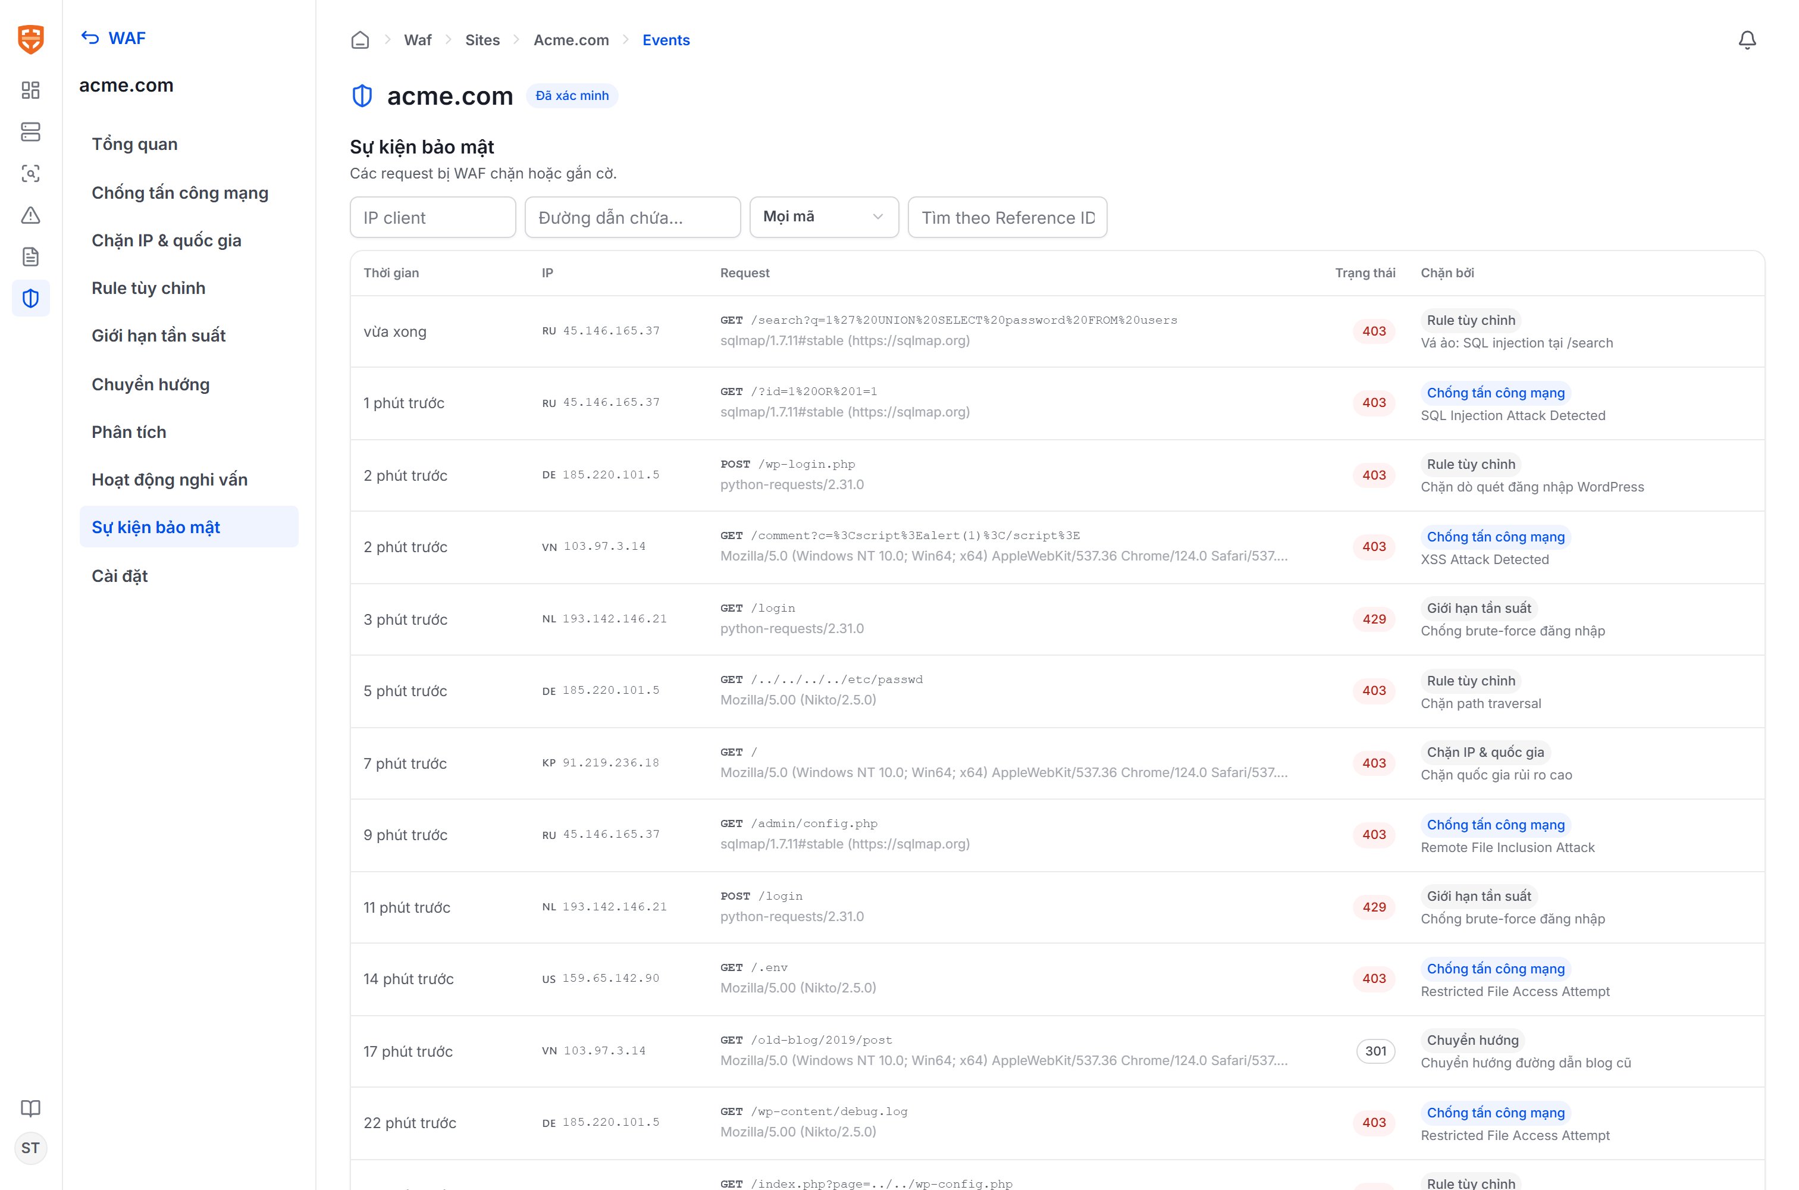Open Phân tích in the sidebar

[189, 432]
